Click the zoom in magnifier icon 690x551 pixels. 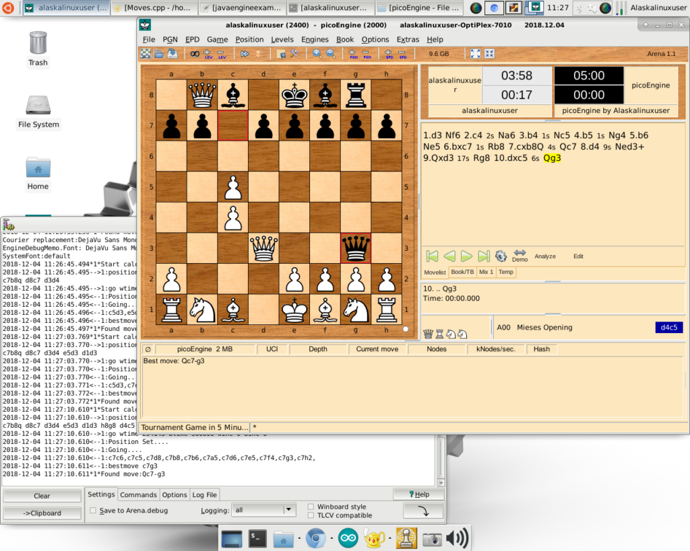point(317,53)
